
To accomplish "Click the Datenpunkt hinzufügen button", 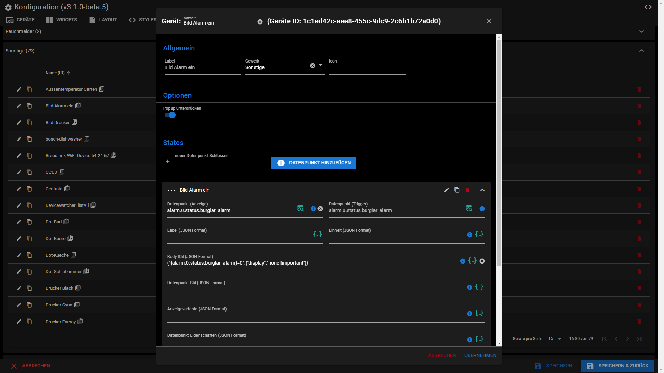I will (314, 163).
